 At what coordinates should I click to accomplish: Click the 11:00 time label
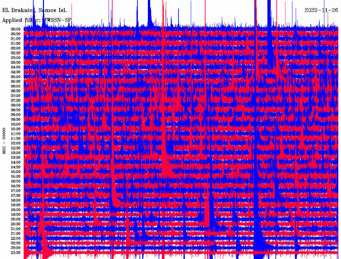16,134
